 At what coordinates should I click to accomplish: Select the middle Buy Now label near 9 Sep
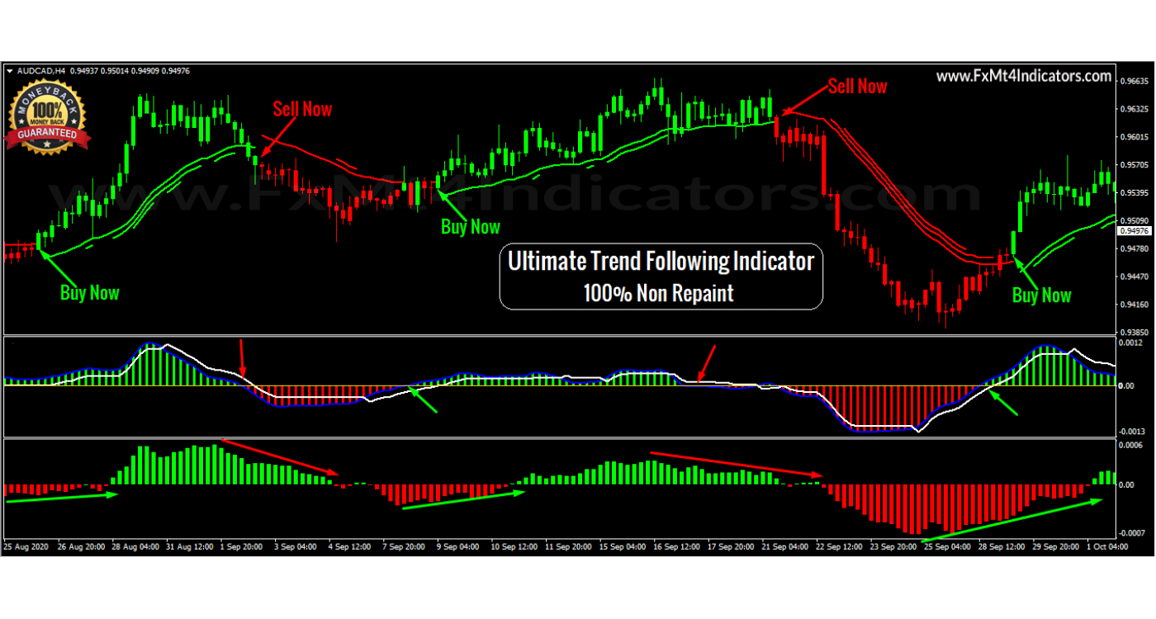(471, 227)
